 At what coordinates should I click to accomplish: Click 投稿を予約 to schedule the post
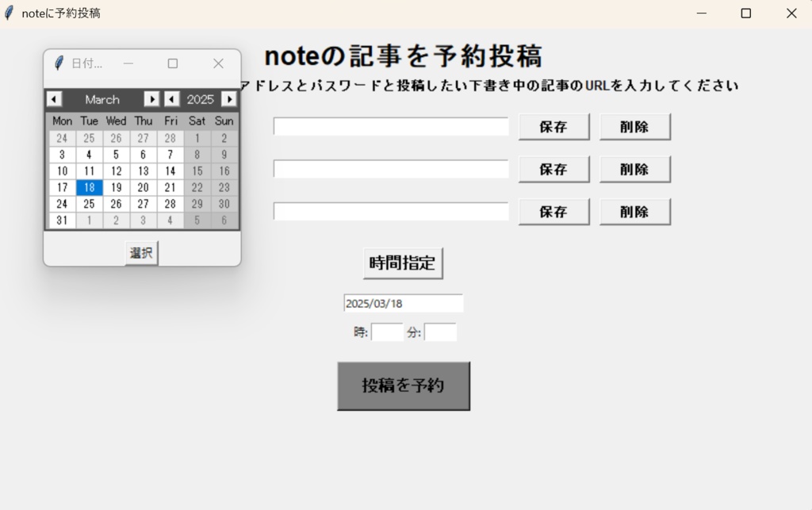click(404, 385)
